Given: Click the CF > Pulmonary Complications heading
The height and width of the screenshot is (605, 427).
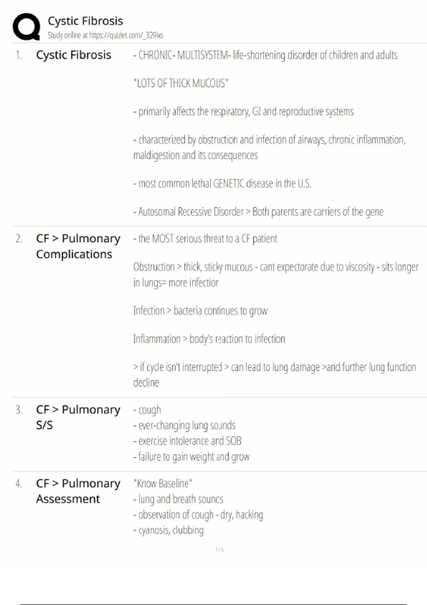Looking at the screenshot, I should (78, 246).
